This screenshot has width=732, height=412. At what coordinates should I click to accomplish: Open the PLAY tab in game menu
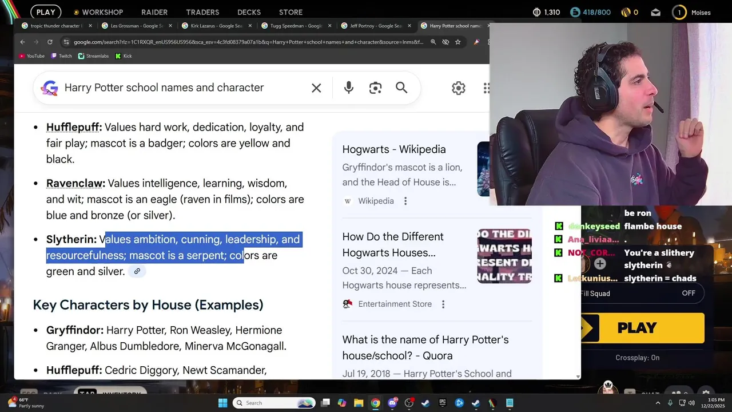[x=46, y=12]
